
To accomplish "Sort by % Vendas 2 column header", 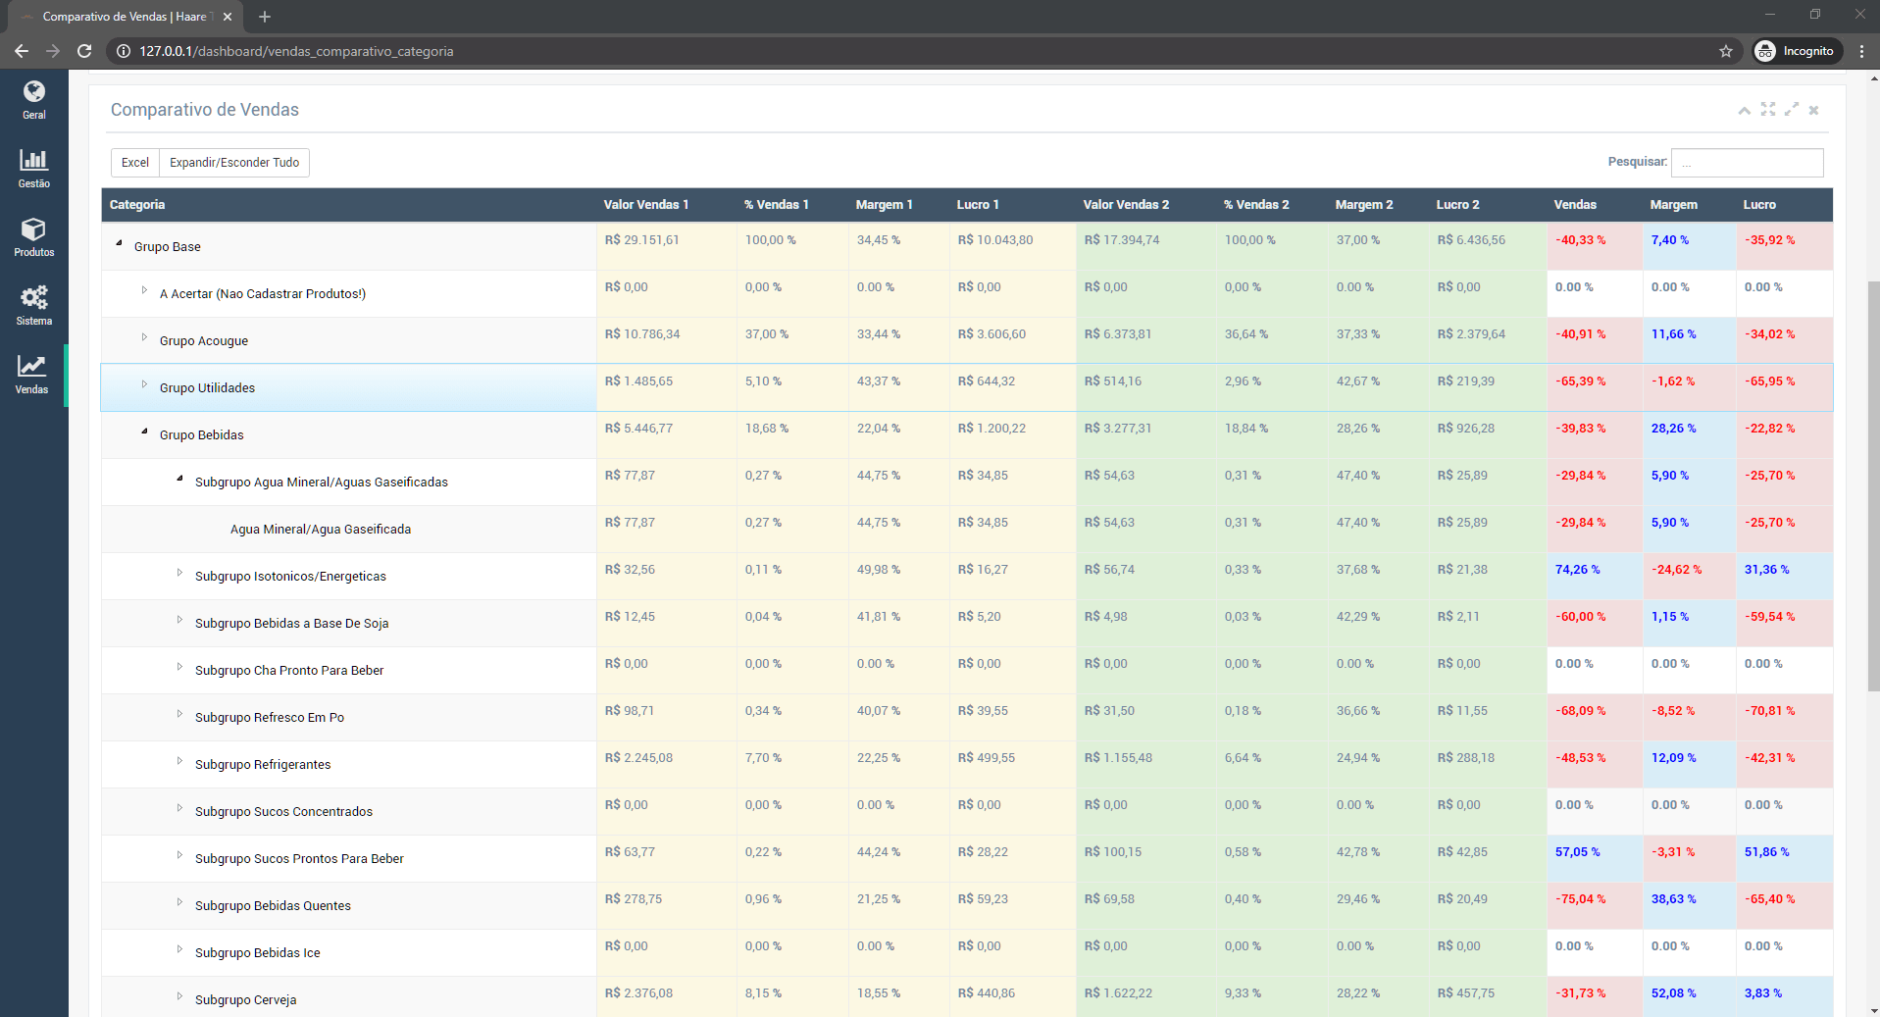I will [x=1272, y=205].
